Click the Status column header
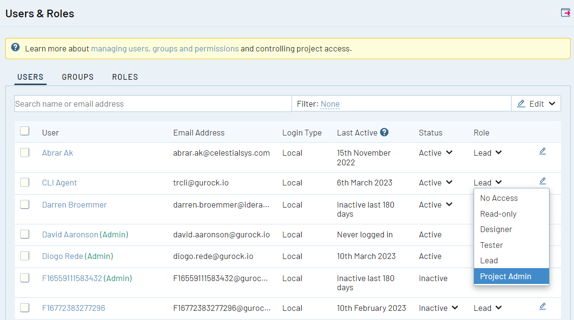This screenshot has height=320, width=574. tap(430, 133)
